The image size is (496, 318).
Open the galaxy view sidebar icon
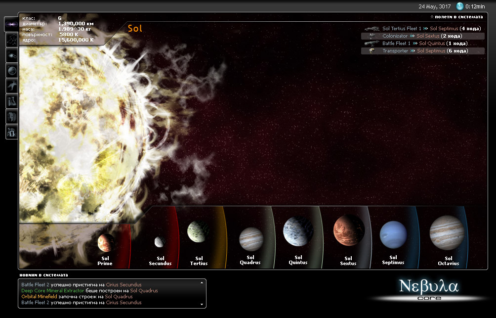[x=11, y=24]
